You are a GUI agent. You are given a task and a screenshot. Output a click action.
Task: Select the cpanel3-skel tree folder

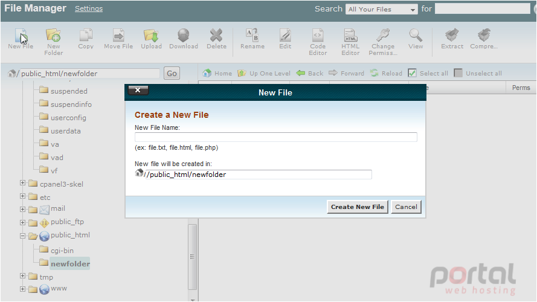click(62, 184)
